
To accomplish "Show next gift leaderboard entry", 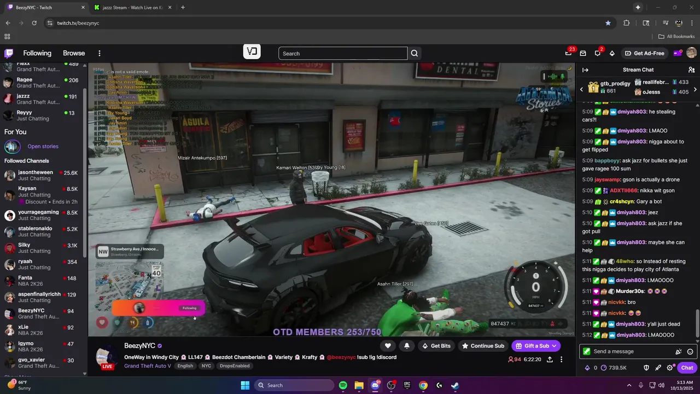I will coord(695,89).
